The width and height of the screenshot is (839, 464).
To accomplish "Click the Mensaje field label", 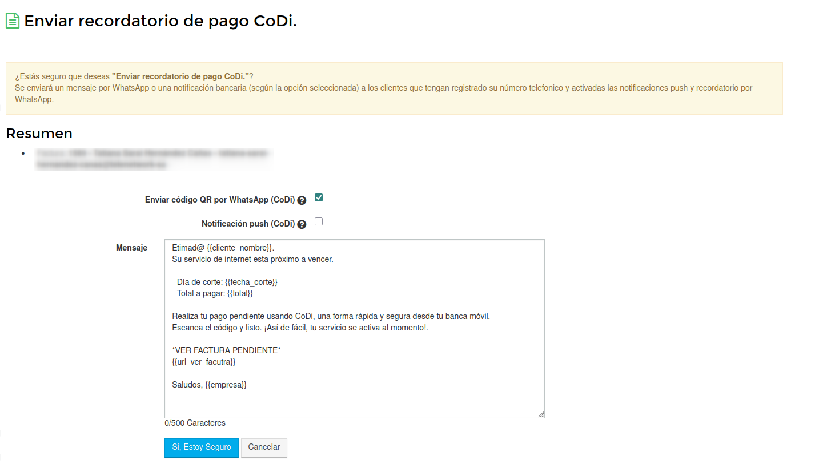I will pyautogui.click(x=131, y=248).
